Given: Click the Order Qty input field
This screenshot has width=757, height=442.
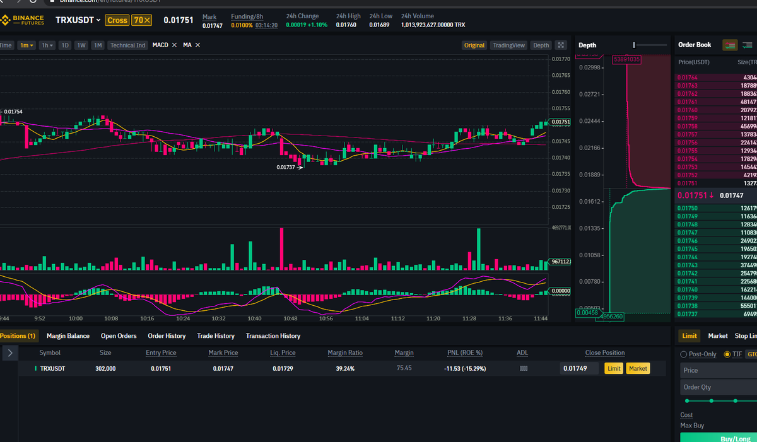Looking at the screenshot, I should coord(719,387).
